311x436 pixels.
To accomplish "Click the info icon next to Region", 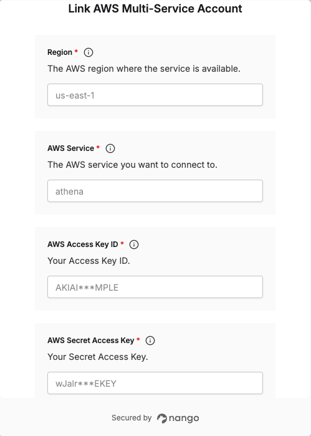I will click(89, 52).
